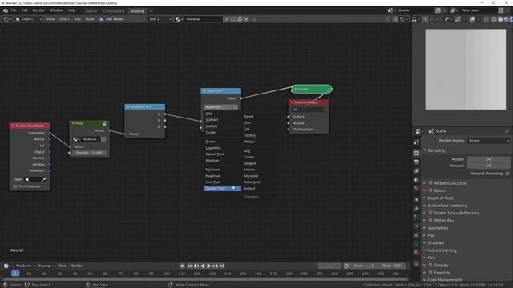Click the Viewport samples value field

[488, 166]
